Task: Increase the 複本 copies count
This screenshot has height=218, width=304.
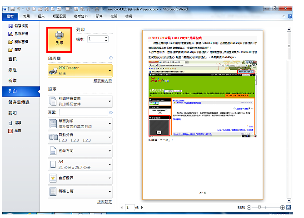Action: tap(106, 37)
